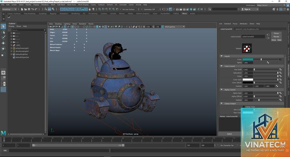Screen dimensions: 290x157
Task: Click the Outliner search field
Action: coord(28,30)
